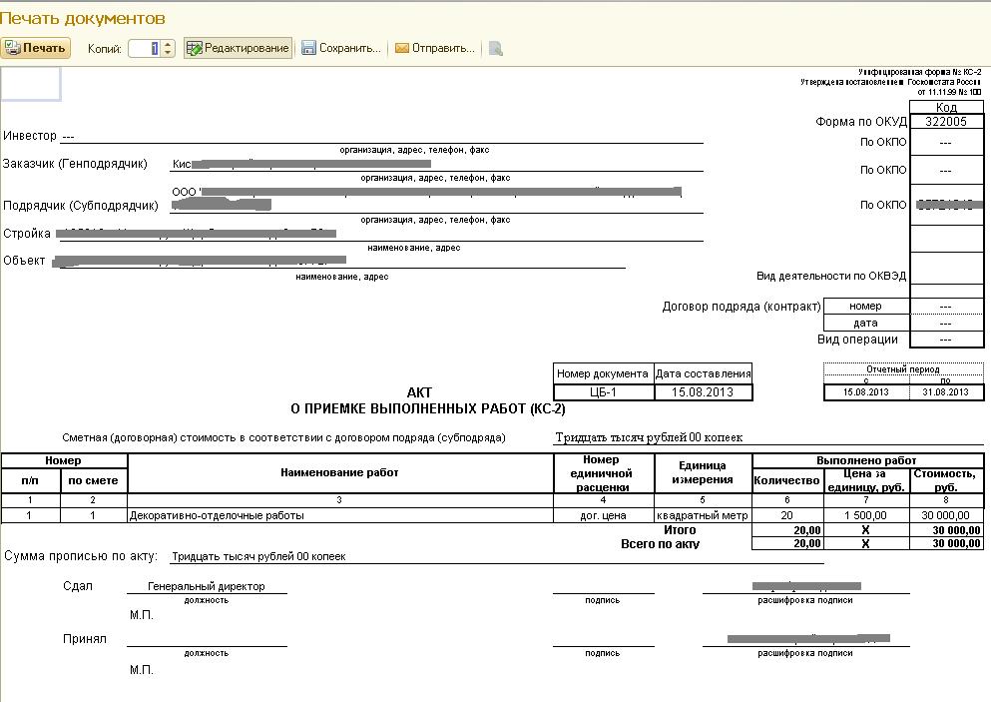Select the Единица измерения column header
This screenshot has width=991, height=702.
[x=703, y=473]
